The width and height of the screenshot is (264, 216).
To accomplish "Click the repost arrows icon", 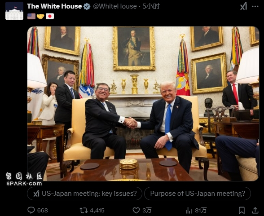I will click(x=84, y=210).
